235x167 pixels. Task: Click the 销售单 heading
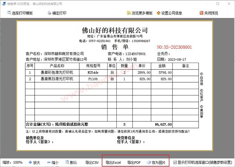(115, 47)
